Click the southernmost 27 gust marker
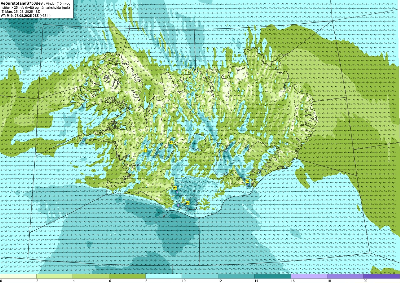The width and height of the screenshot is (400, 283). click(188, 203)
